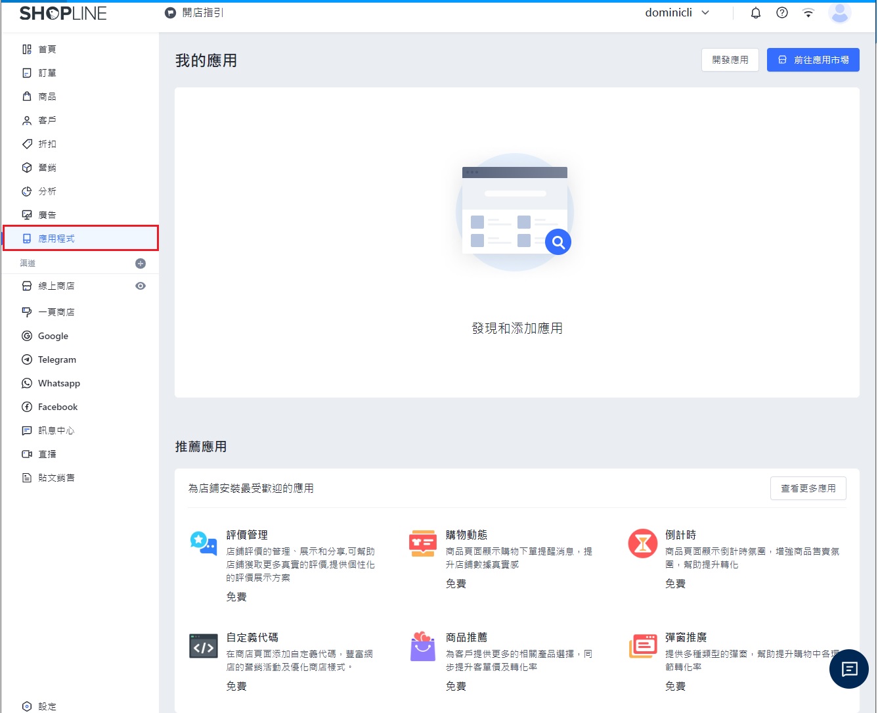Viewport: 878px width, 713px height.
Task: Click the 前往應用市場 button
Action: point(813,60)
